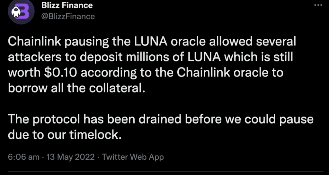Open the three-dot more options menu

pyautogui.click(x=318, y=5)
